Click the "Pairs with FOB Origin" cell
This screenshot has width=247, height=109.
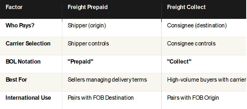193,98
